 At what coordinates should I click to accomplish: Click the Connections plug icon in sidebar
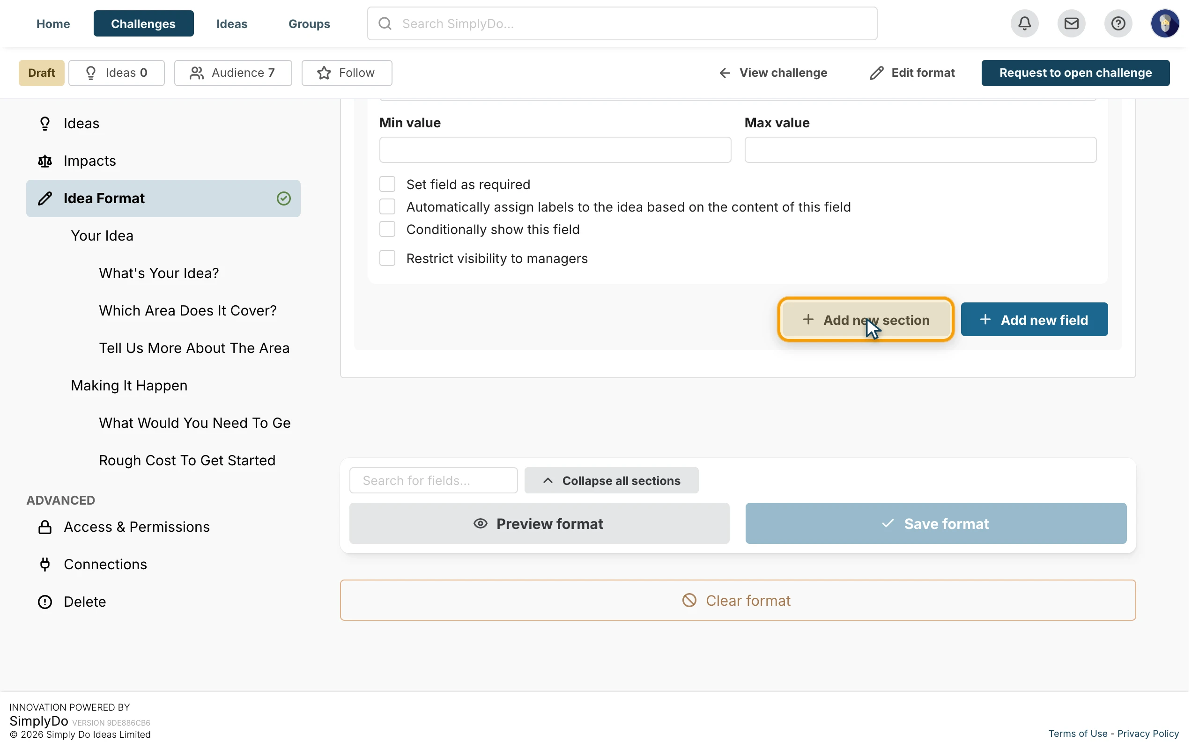(x=45, y=564)
